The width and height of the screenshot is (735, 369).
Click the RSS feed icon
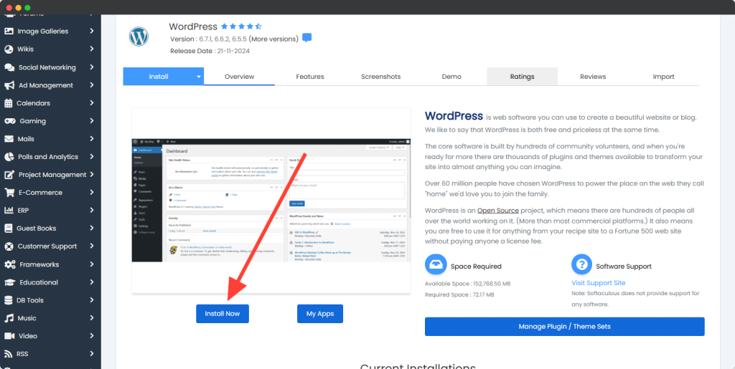coord(8,354)
